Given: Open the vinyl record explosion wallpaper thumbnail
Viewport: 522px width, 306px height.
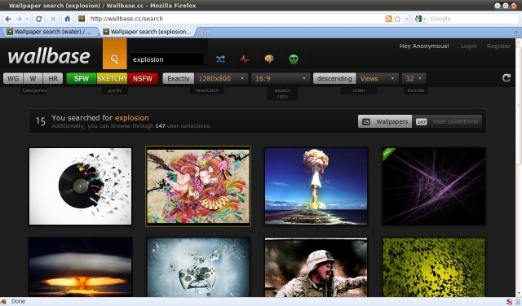Looking at the screenshot, I should pyautogui.click(x=80, y=186).
